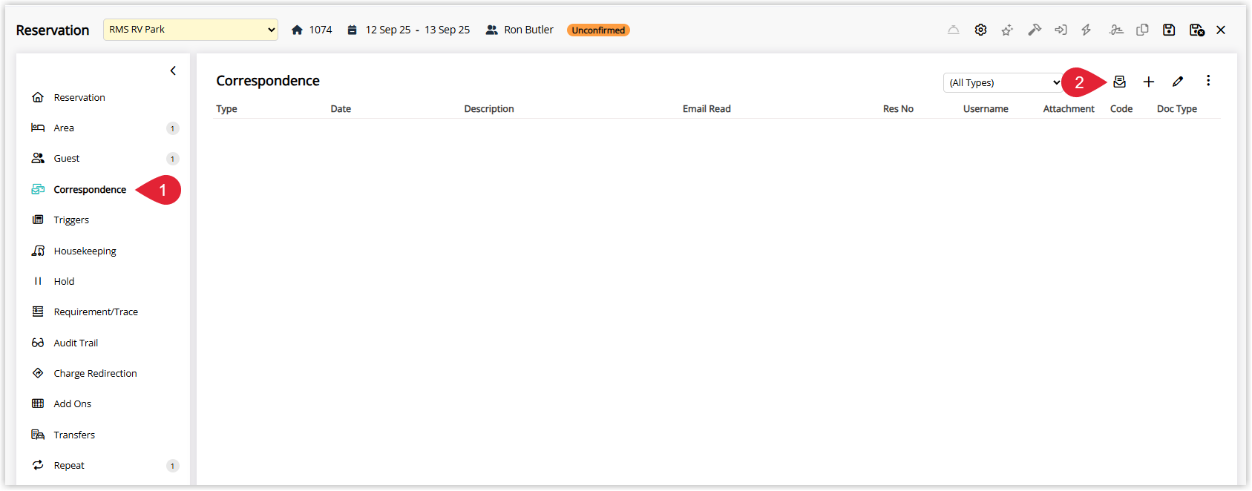The width and height of the screenshot is (1252, 491).
Task: Open the settings gear in reservation toolbar
Action: 981,30
